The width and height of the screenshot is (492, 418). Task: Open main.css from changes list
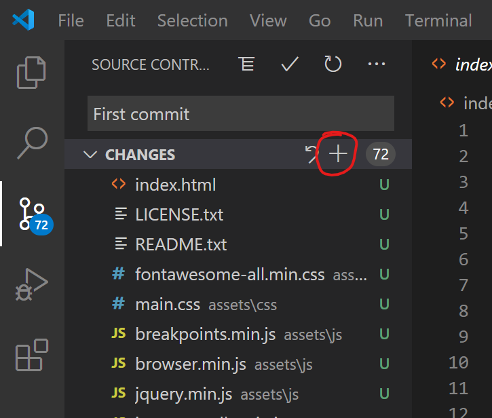168,304
